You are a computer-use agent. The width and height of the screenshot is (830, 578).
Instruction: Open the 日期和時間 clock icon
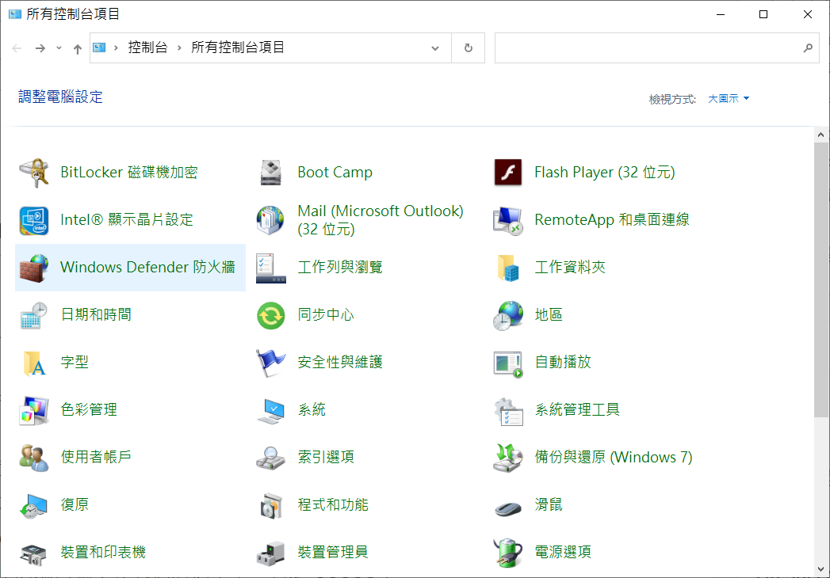[34, 315]
